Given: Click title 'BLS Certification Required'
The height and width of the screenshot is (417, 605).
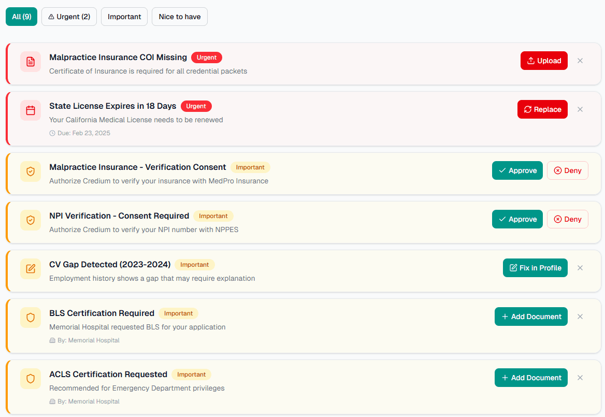Looking at the screenshot, I should tap(102, 313).
